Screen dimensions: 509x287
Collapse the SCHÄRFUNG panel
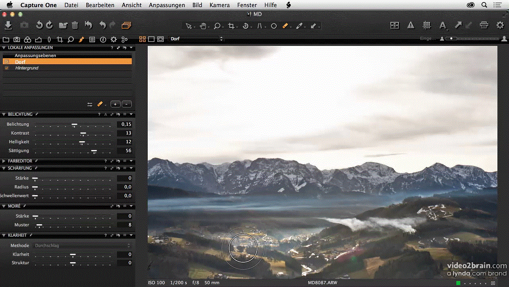click(3, 168)
